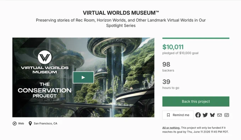Click the W logo in the video thumbnail

[x=45, y=57]
